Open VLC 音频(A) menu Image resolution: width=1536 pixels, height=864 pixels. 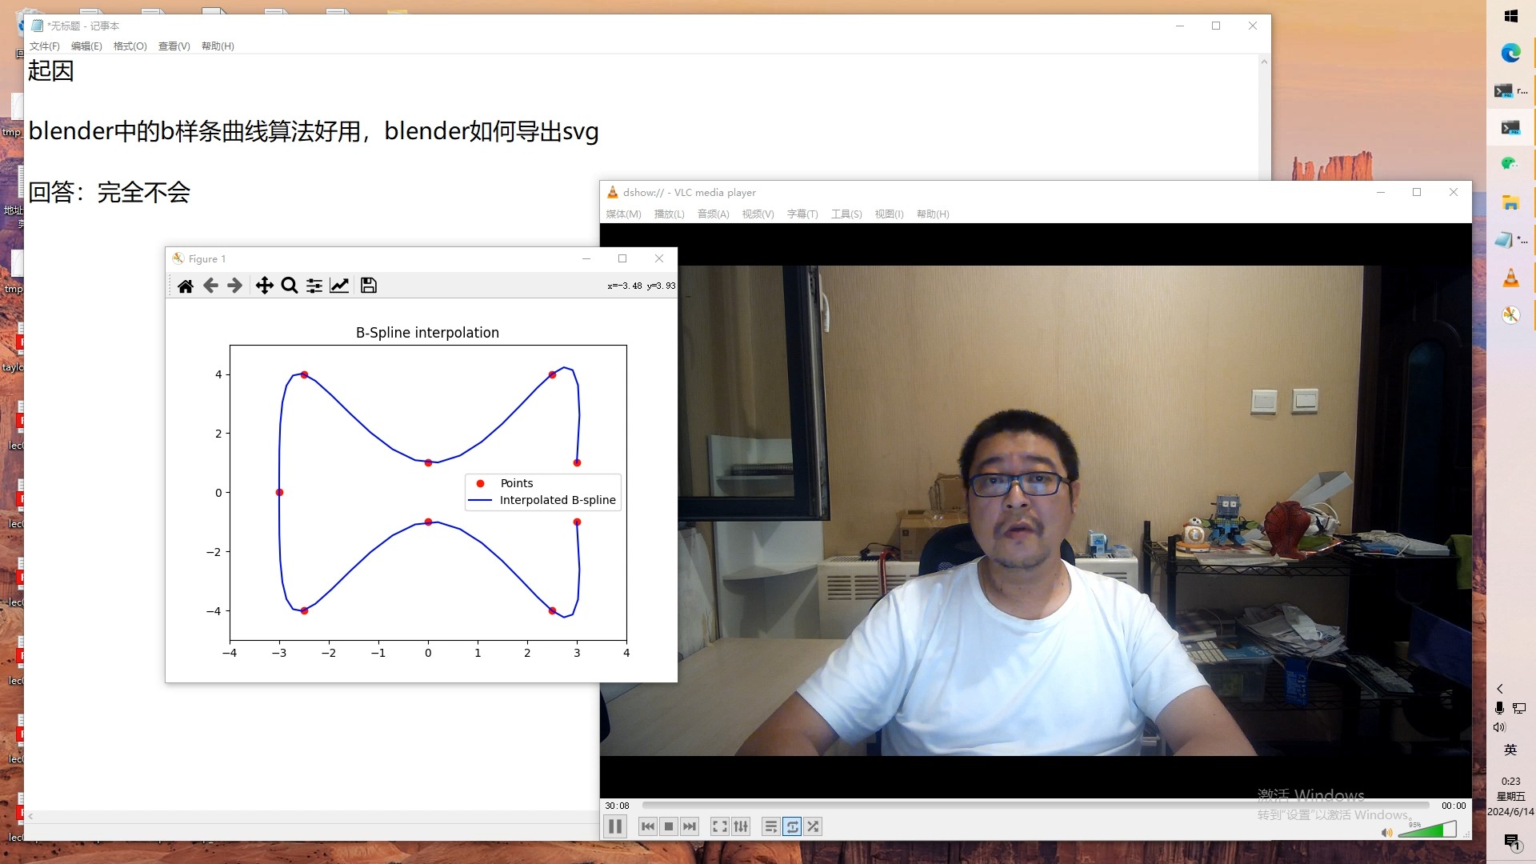point(714,214)
